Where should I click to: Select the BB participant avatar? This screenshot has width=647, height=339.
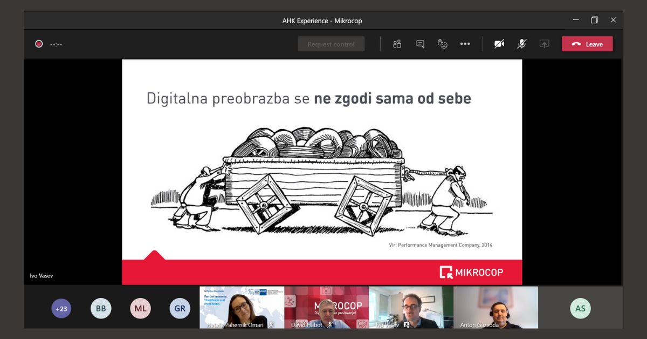pos(101,309)
